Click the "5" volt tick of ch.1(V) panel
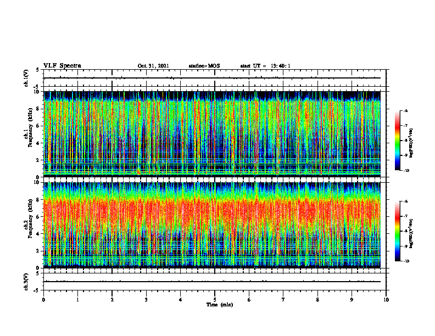 click(37, 70)
